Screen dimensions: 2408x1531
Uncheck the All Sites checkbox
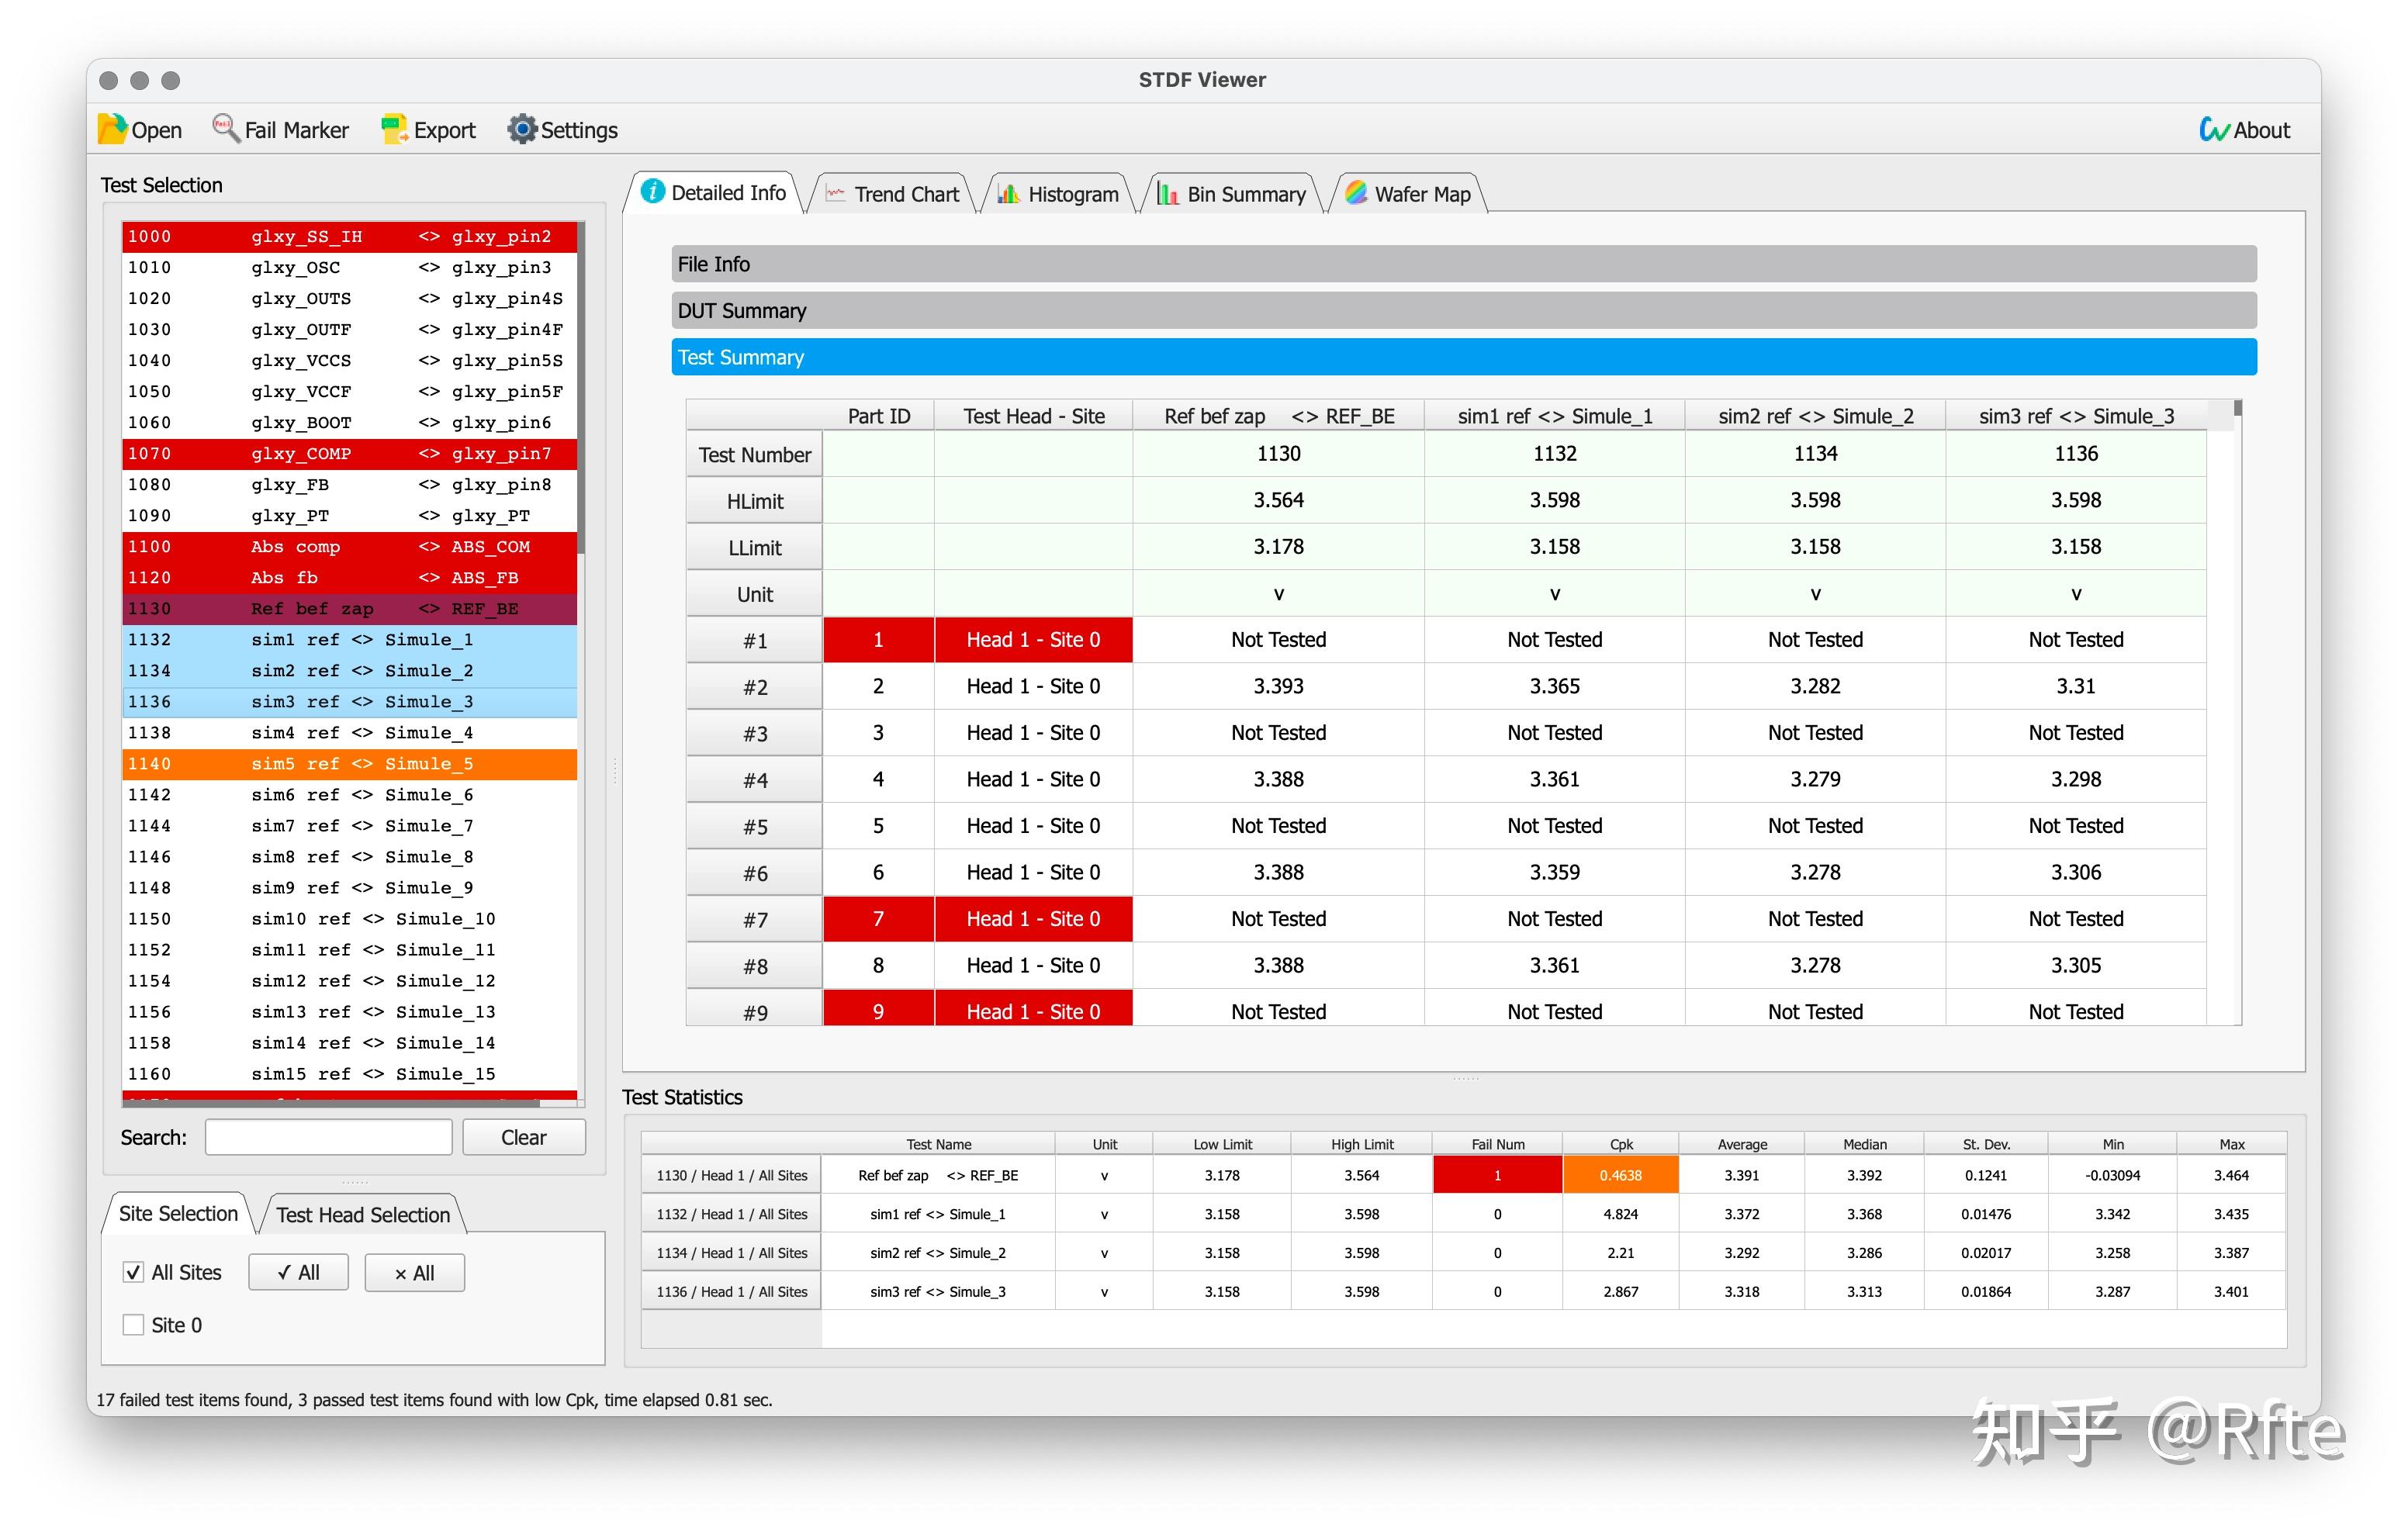pos(133,1272)
